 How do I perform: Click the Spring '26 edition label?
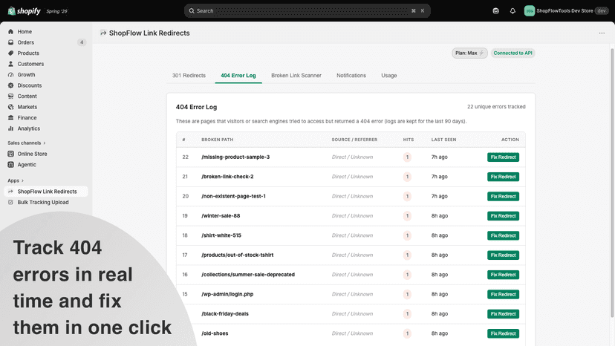coord(57,11)
